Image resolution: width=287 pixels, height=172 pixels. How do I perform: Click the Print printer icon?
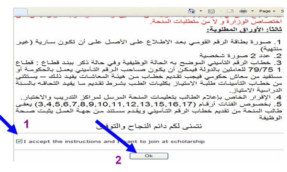(x=243, y=11)
